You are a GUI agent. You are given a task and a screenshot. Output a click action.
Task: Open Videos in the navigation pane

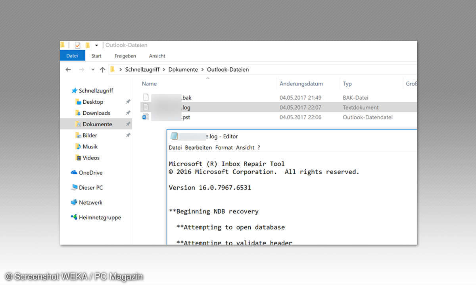[91, 158]
